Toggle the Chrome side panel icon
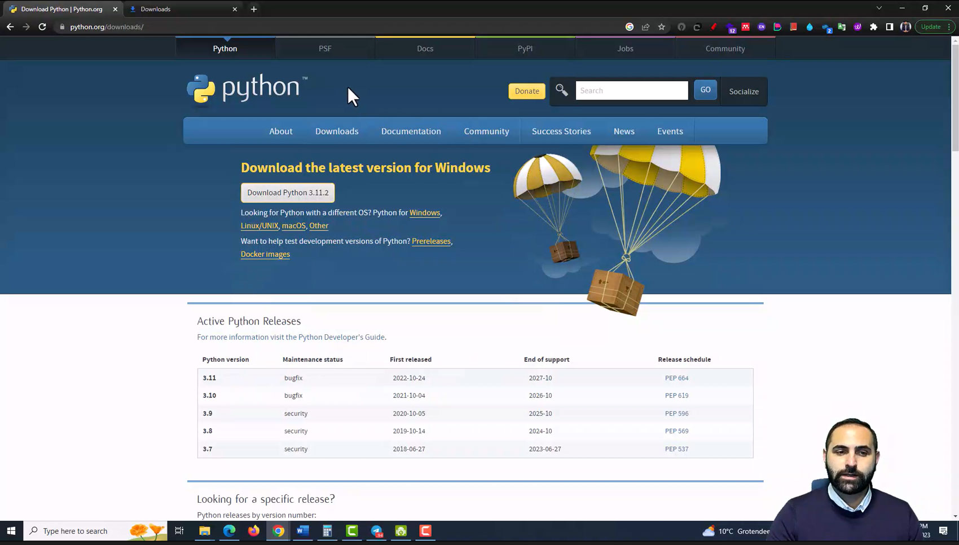The height and width of the screenshot is (545, 959). [x=890, y=26]
